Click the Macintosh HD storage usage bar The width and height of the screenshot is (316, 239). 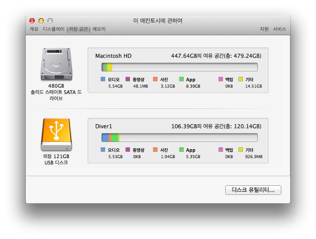pos(179,67)
